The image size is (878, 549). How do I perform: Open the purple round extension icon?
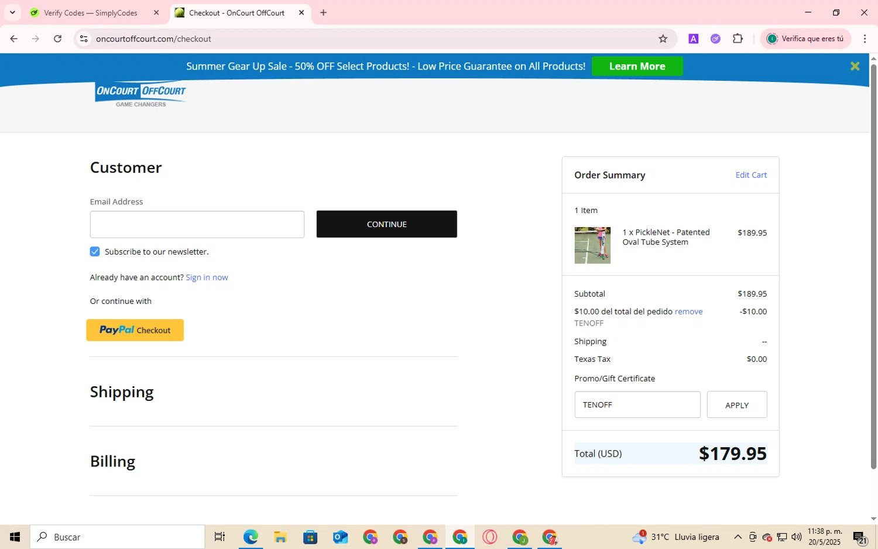(x=715, y=39)
